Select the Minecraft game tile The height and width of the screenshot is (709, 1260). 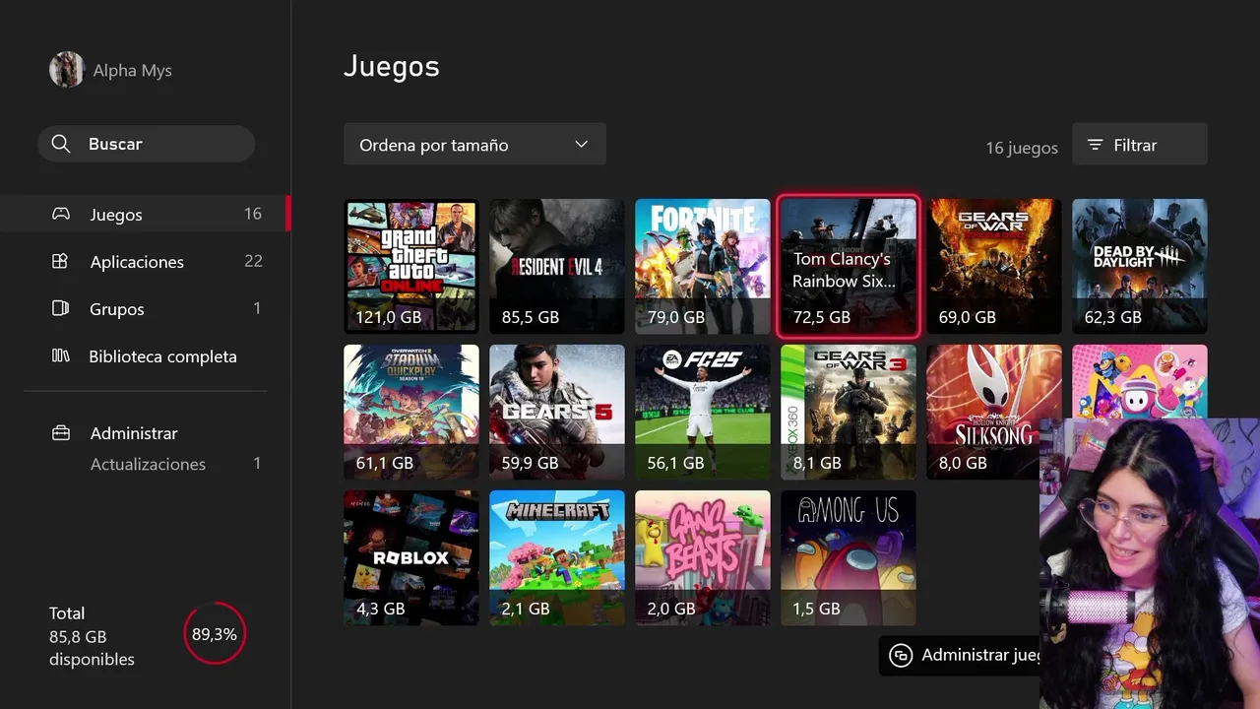(557, 558)
